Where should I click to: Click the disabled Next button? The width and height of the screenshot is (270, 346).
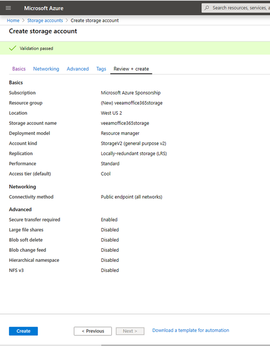pyautogui.click(x=130, y=331)
